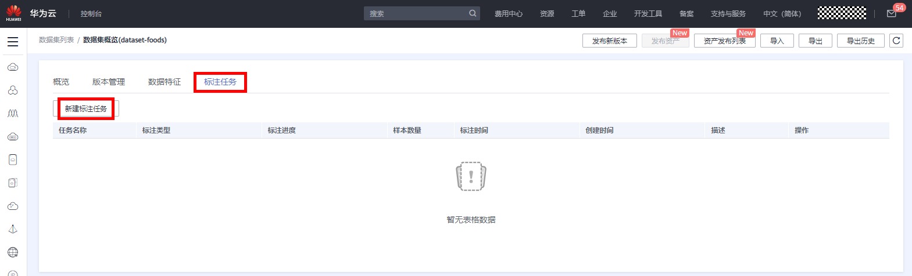
Task: Open the 中文 (简体) language dropdown
Action: pyautogui.click(x=782, y=13)
